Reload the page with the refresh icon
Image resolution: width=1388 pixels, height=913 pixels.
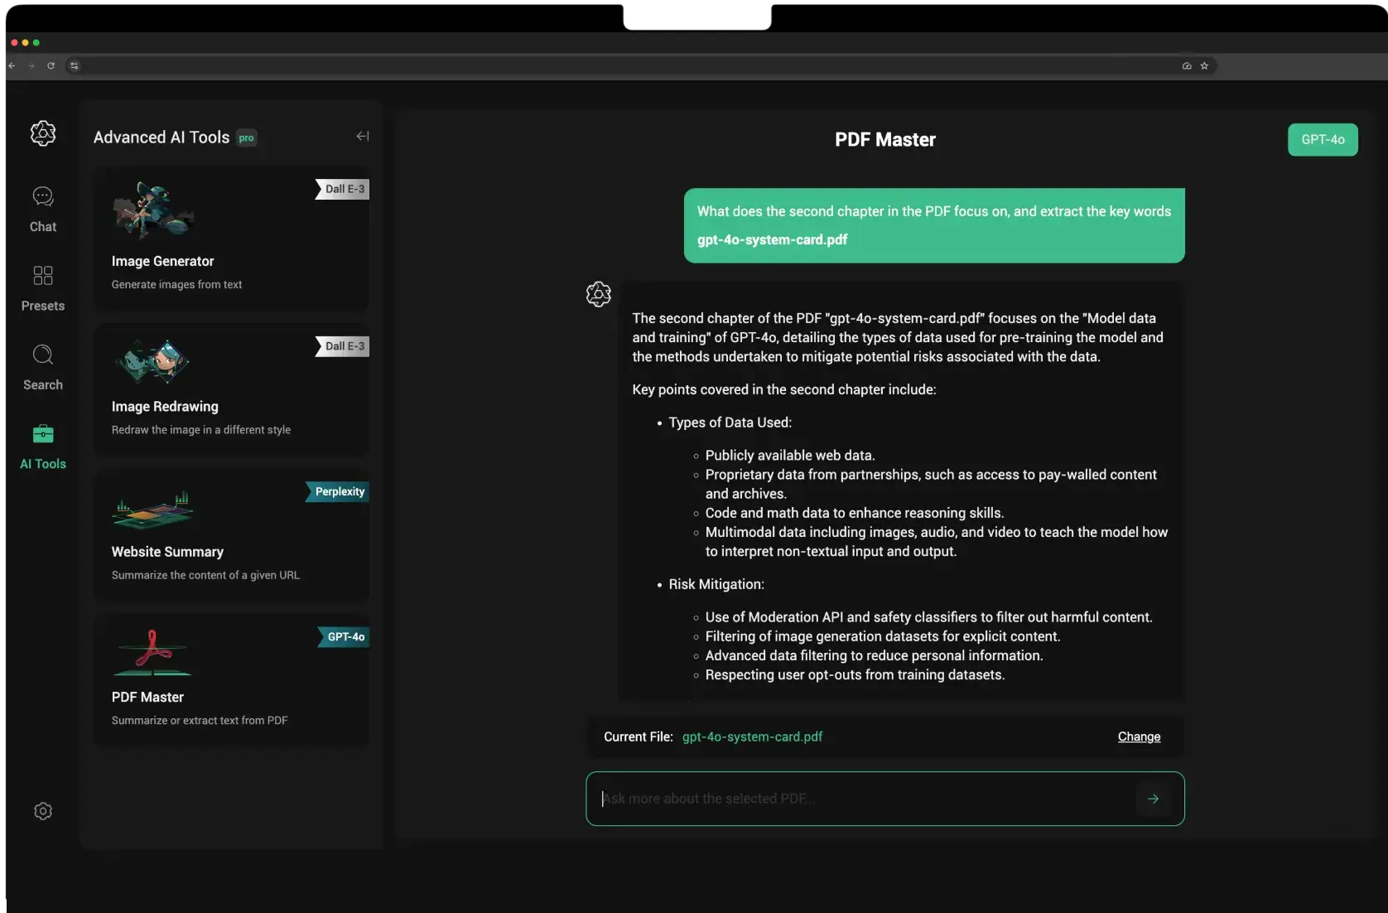(x=51, y=65)
